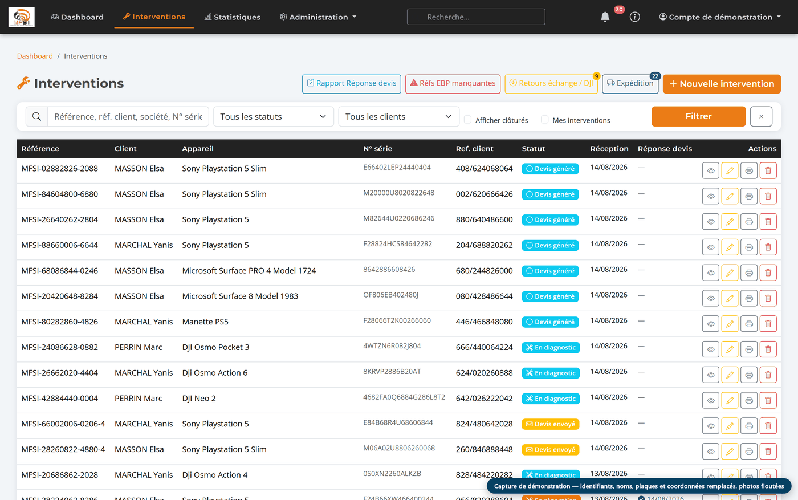Screen dimensions: 798x500
Task: Delete intervention MFSI-88660006-6644
Action: (768, 247)
